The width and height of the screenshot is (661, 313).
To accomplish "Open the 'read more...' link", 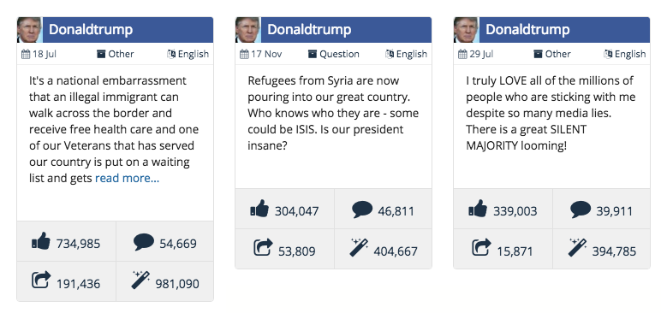I will (128, 178).
